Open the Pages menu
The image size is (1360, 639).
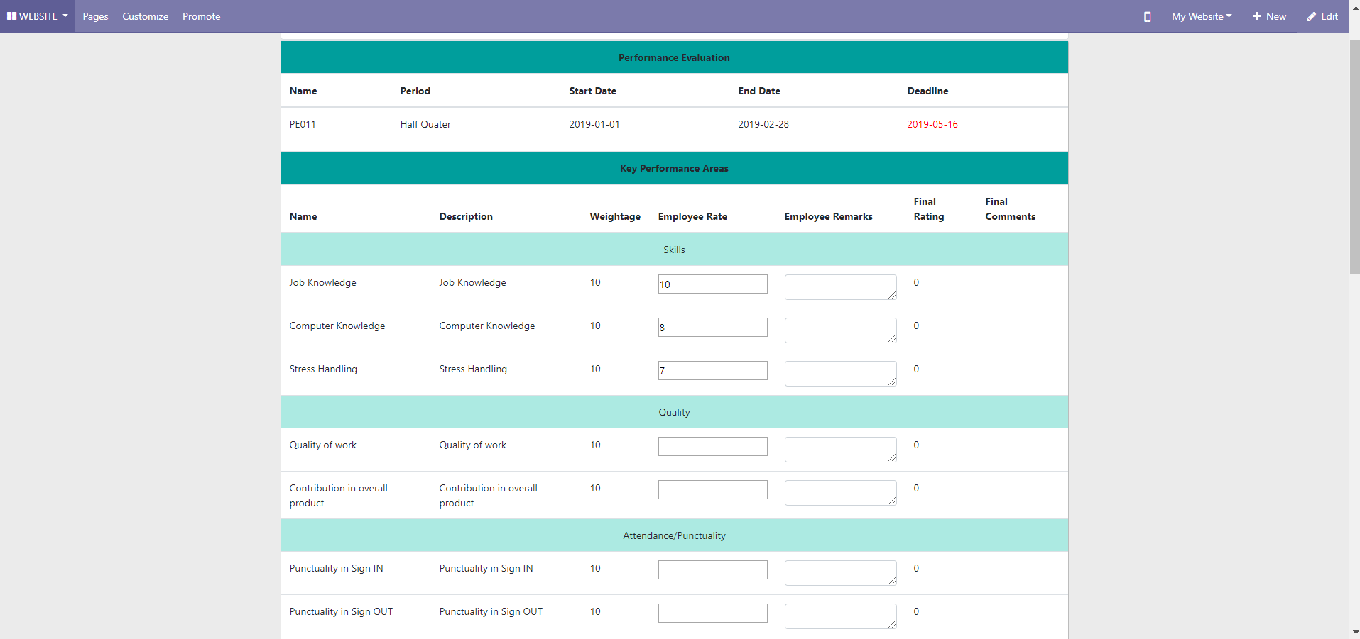click(95, 16)
